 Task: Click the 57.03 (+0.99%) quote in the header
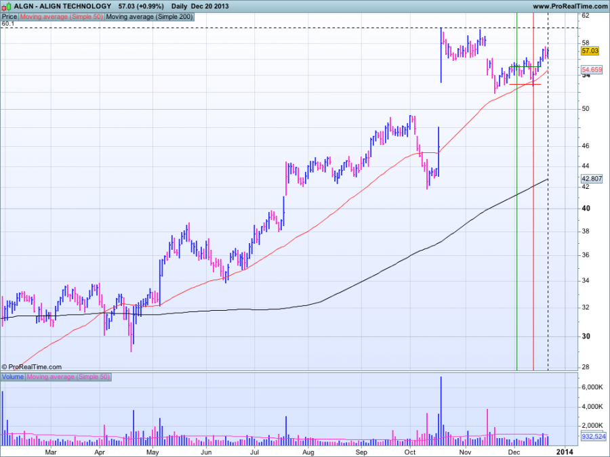click(x=141, y=6)
